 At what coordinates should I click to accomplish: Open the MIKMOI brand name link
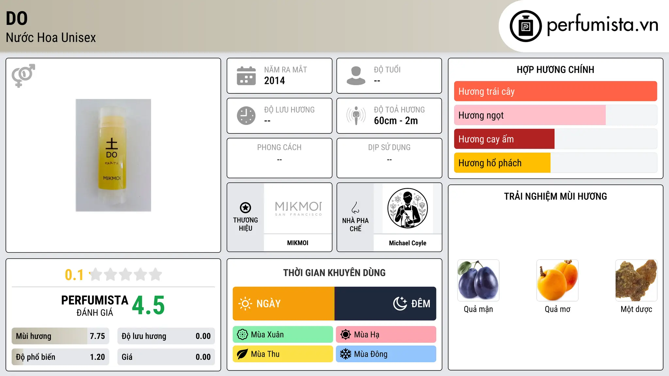298,243
